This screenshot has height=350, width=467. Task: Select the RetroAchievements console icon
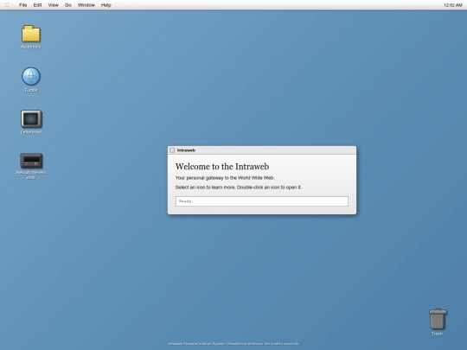pyautogui.click(x=31, y=161)
